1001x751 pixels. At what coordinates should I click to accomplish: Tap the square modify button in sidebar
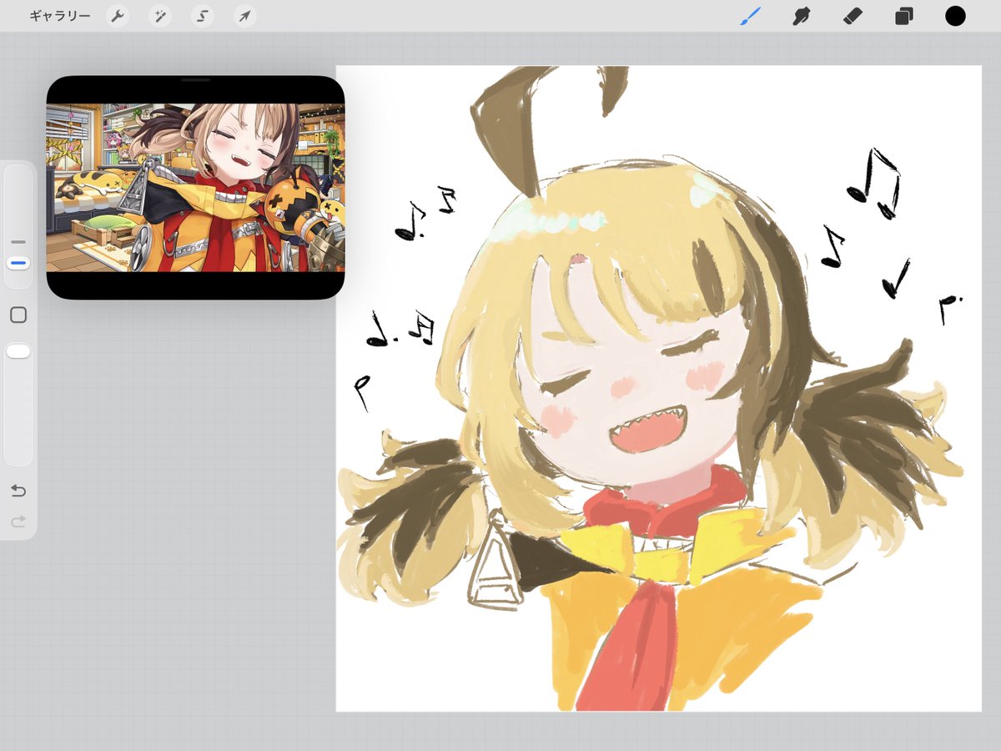[x=18, y=315]
